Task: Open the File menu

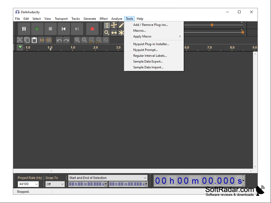Action: (17, 19)
